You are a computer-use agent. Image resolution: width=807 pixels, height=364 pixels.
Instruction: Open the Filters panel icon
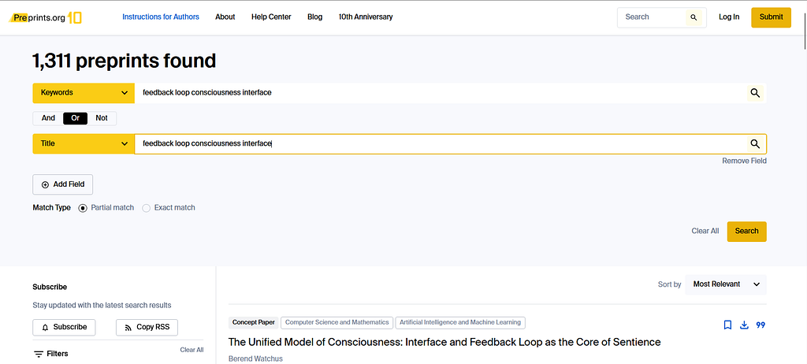[39, 354]
